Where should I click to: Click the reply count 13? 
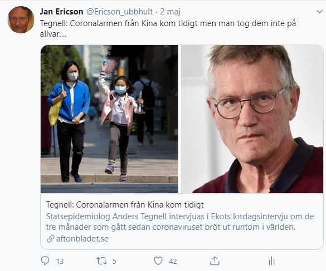click(60, 261)
